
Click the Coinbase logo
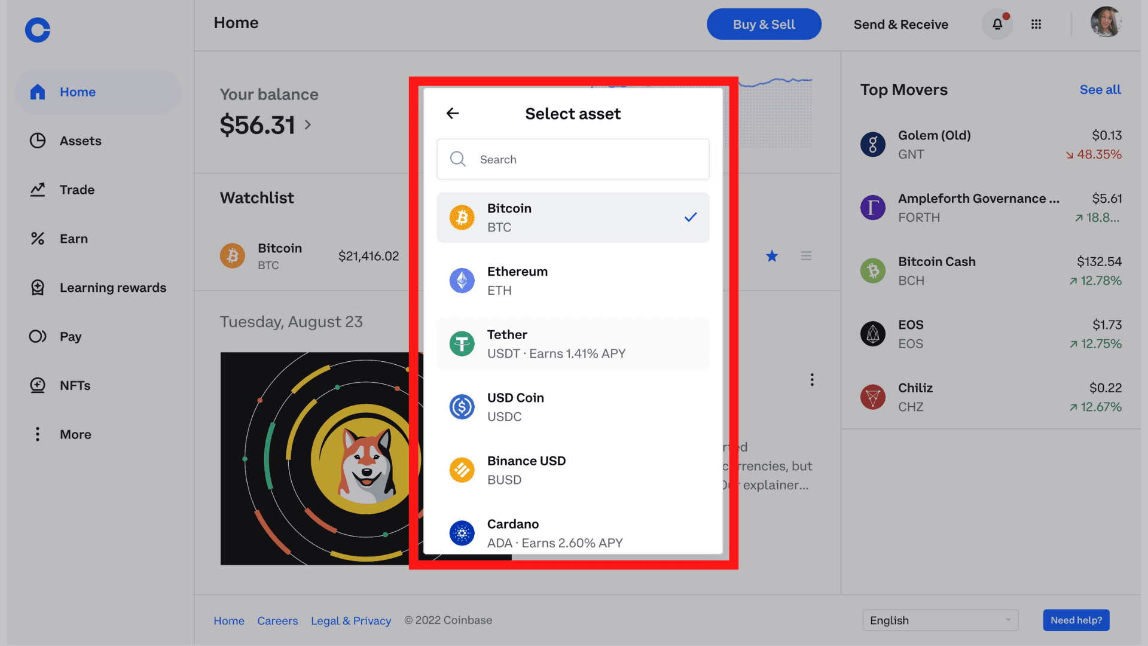(x=38, y=30)
